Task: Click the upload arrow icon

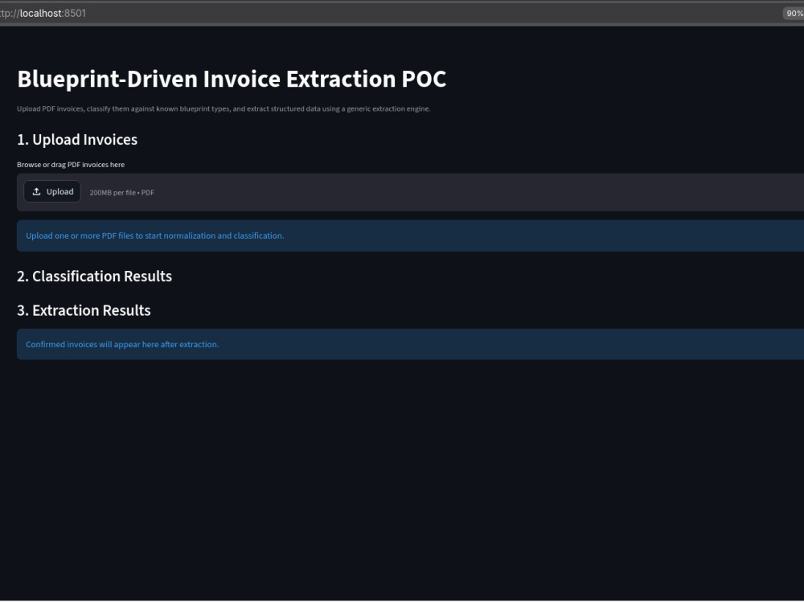Action: point(36,192)
